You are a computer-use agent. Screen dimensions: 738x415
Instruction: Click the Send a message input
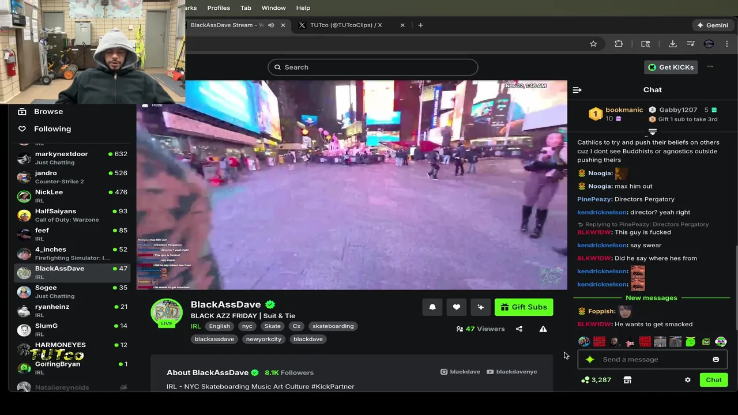(653, 360)
